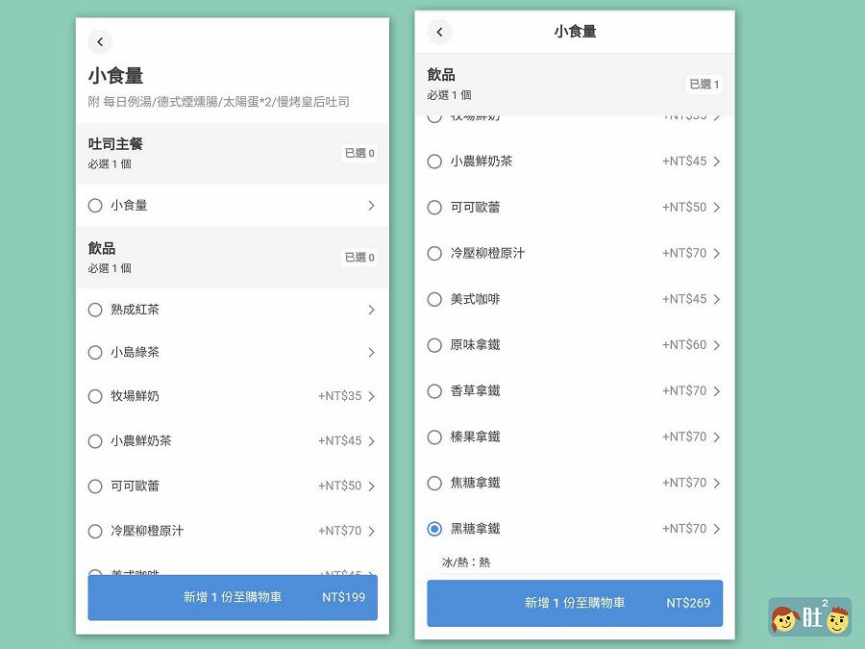This screenshot has height=649, width=865.
Task: Select 可可歐蕾 radio in left screen
Action: tap(95, 487)
